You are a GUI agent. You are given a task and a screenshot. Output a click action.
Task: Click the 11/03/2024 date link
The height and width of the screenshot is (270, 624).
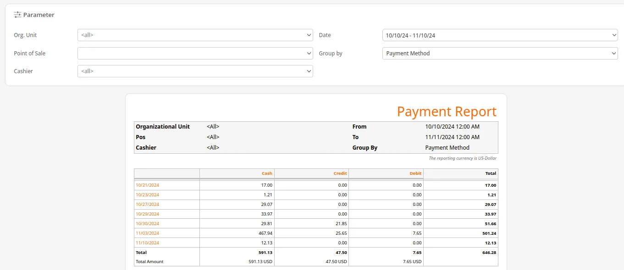tap(148, 233)
